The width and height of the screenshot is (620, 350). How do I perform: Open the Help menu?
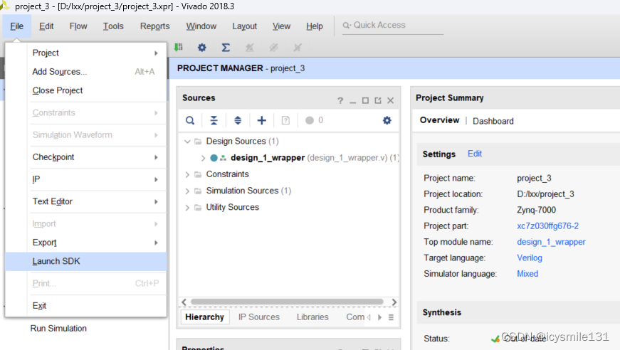315,26
